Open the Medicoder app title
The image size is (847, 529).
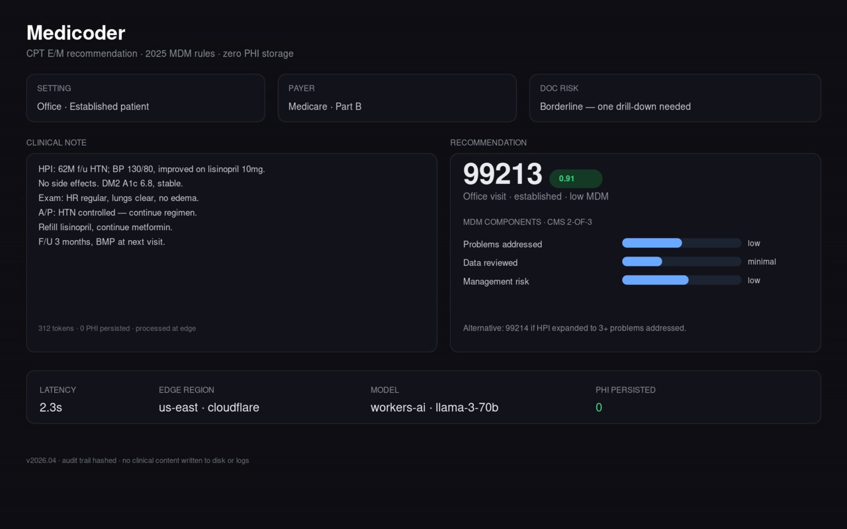(75, 33)
